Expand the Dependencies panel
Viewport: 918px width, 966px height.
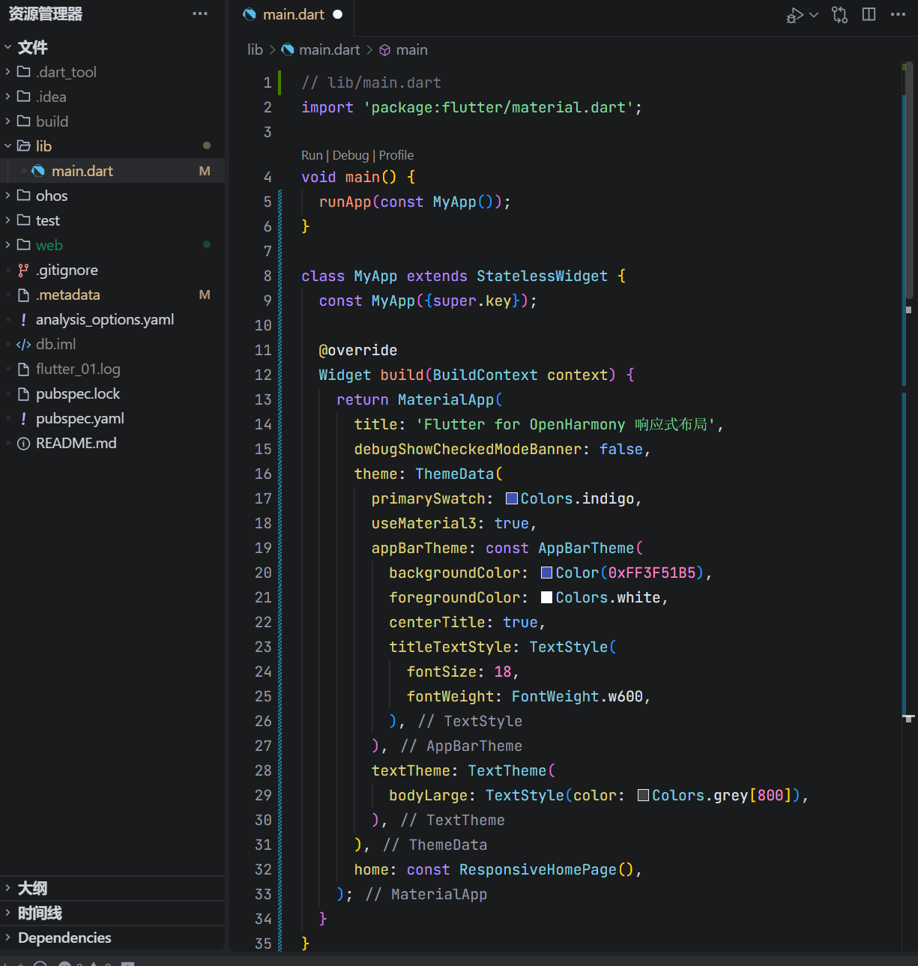(x=112, y=938)
